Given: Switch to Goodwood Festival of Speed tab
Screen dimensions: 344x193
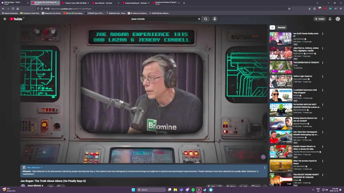Looking at the screenshot, I should [x=166, y=3].
